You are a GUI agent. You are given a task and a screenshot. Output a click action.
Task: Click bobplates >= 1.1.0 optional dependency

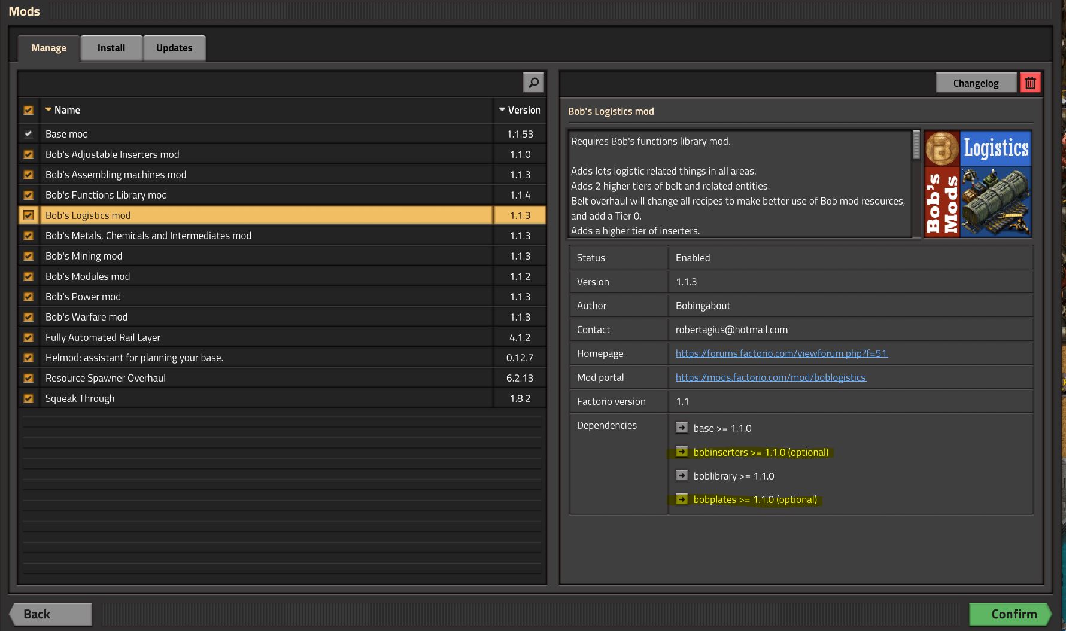[x=755, y=499]
